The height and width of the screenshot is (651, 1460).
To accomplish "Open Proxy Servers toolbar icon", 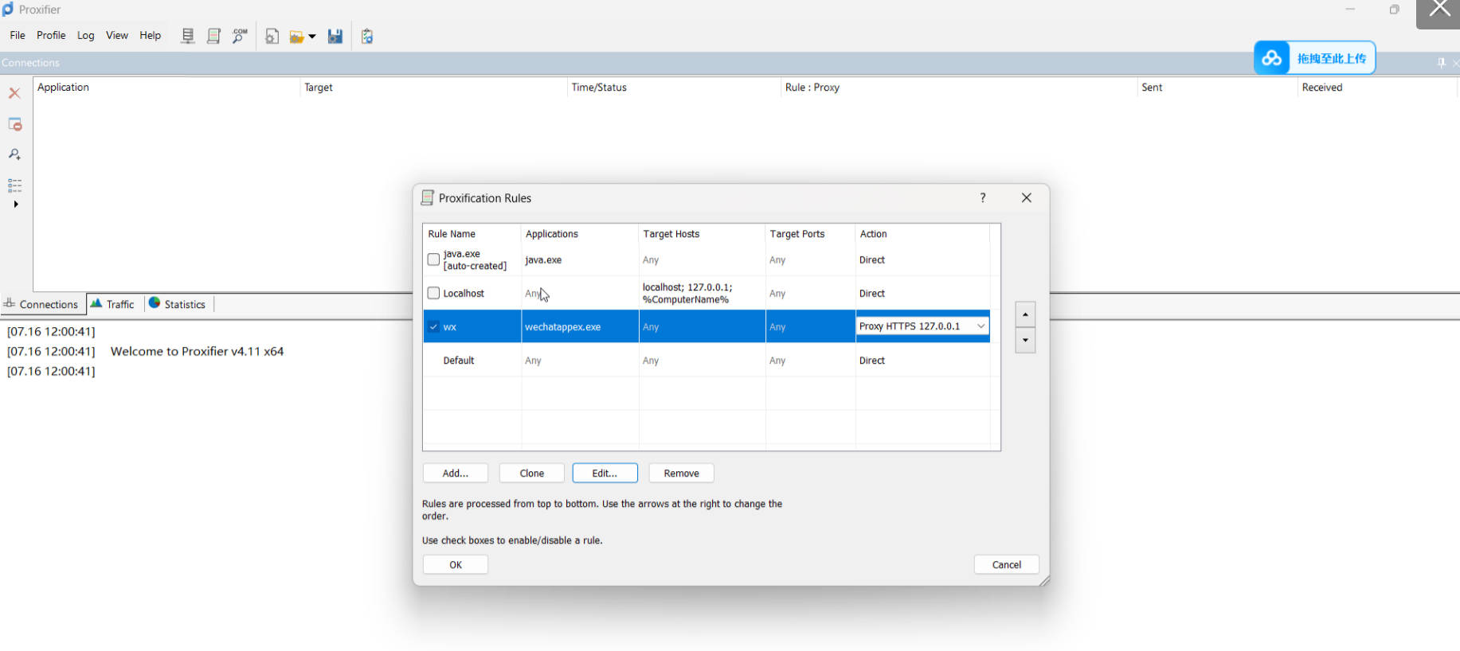I will tap(188, 36).
